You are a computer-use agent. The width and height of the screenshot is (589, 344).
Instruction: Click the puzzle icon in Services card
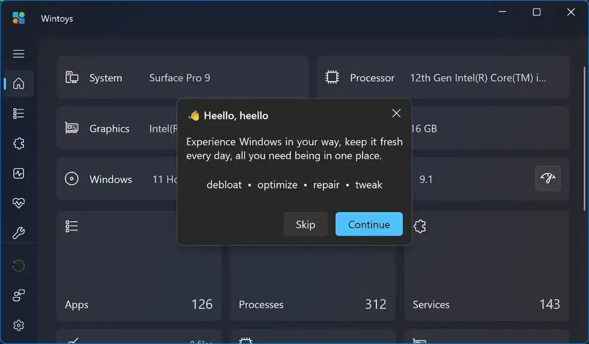pos(419,226)
